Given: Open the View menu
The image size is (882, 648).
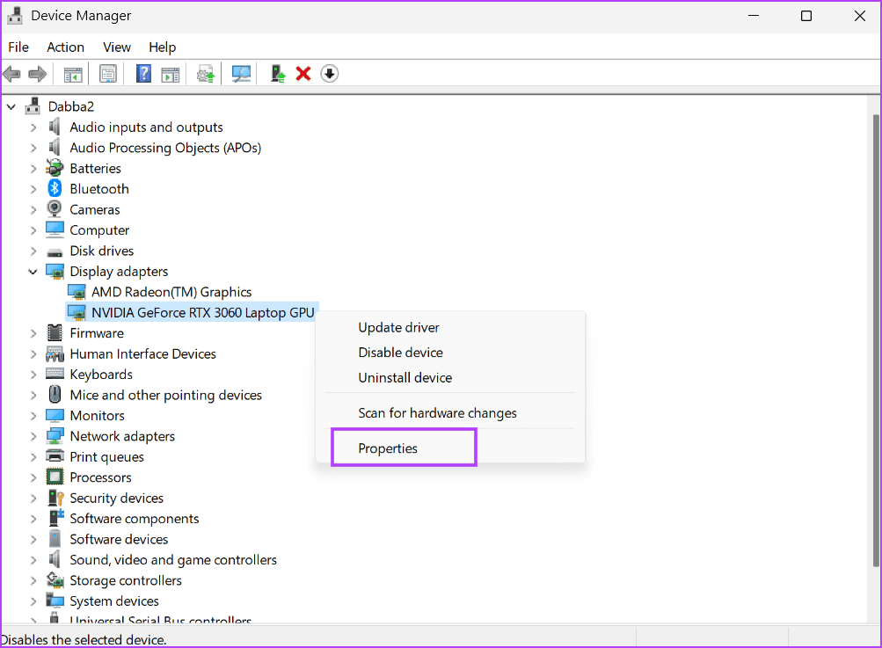Looking at the screenshot, I should pyautogui.click(x=116, y=47).
